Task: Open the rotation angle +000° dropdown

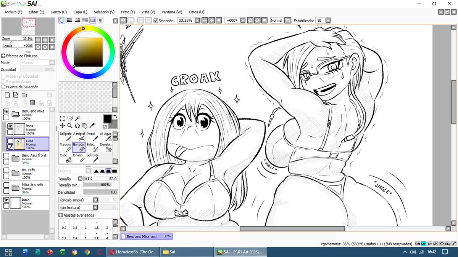Action: 243,20
